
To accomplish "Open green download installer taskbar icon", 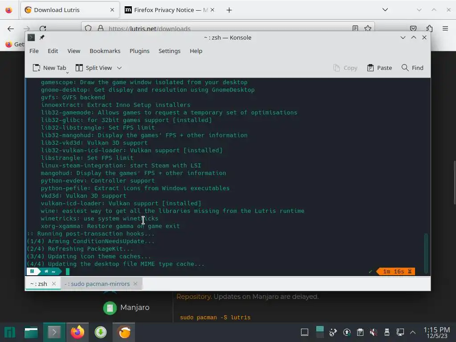I will (x=101, y=332).
